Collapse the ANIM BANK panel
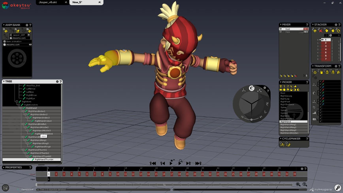This screenshot has width=343, height=193. pyautogui.click(x=4, y=25)
